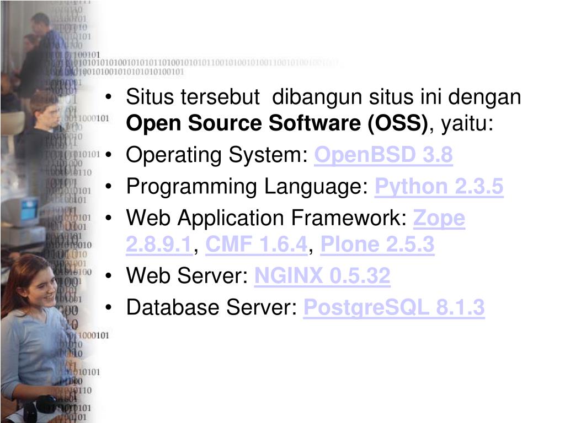The height and width of the screenshot is (423, 565).
Task: Click the 2.8.9.1 version link
Action: [x=159, y=245]
